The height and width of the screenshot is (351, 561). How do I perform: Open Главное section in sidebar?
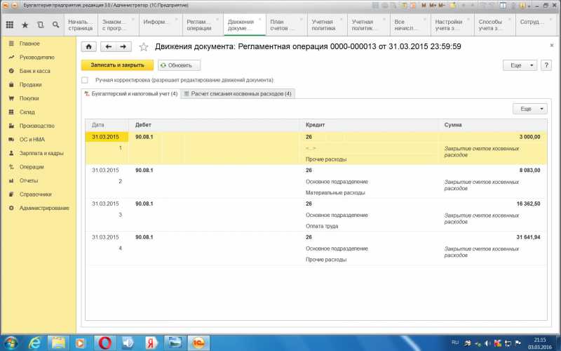[29, 44]
